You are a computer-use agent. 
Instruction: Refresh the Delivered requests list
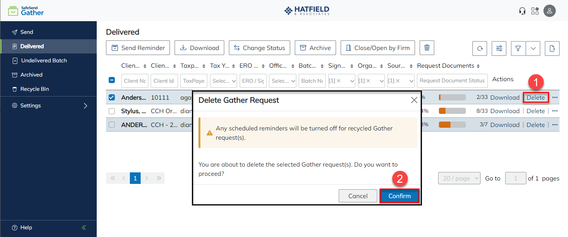[x=480, y=48]
